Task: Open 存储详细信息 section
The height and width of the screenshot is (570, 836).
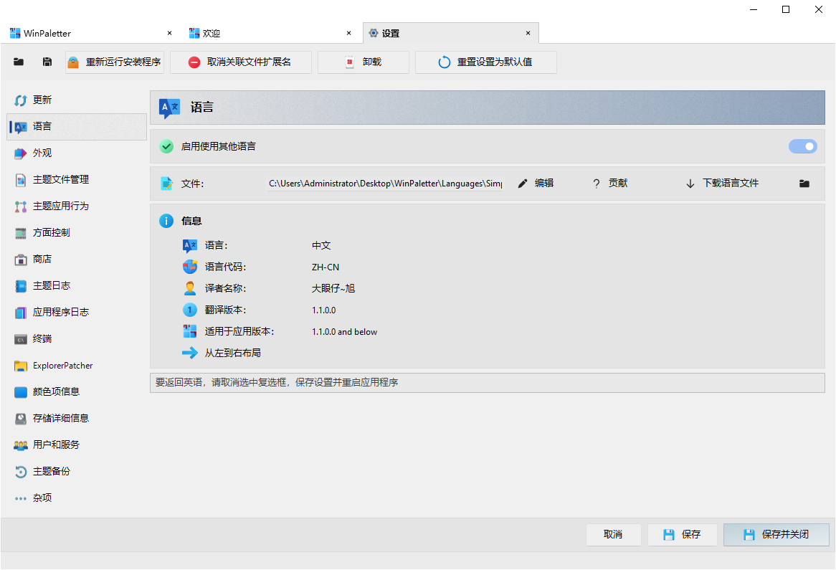Action: tap(77, 418)
